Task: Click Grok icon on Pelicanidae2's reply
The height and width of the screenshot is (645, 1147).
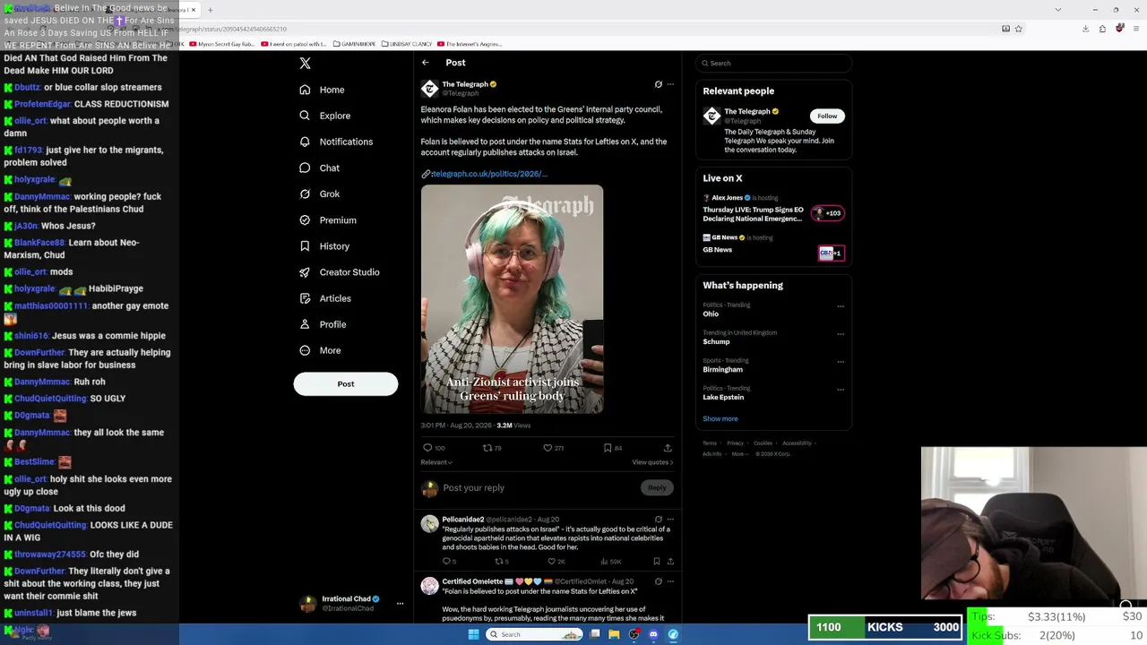Action: (659, 520)
